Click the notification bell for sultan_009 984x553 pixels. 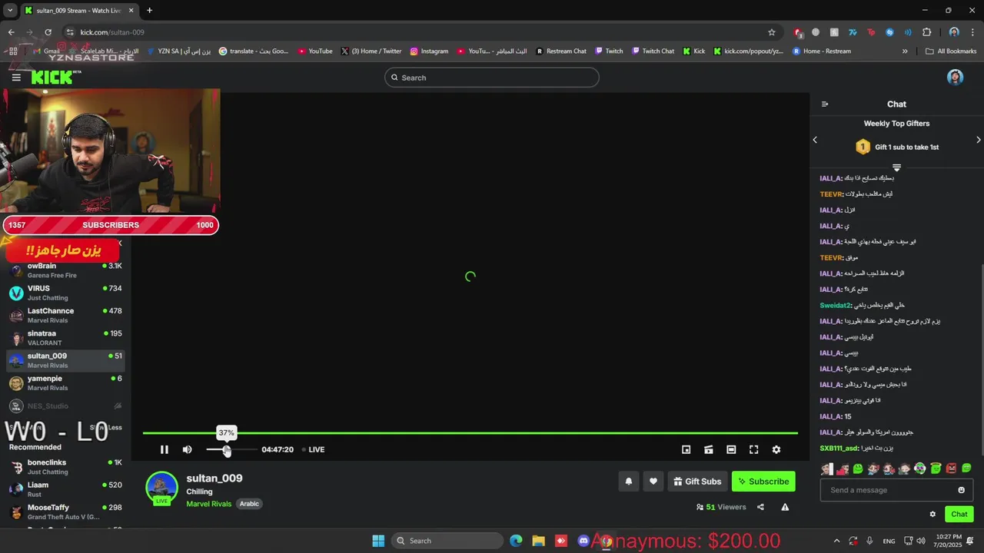[x=628, y=482]
